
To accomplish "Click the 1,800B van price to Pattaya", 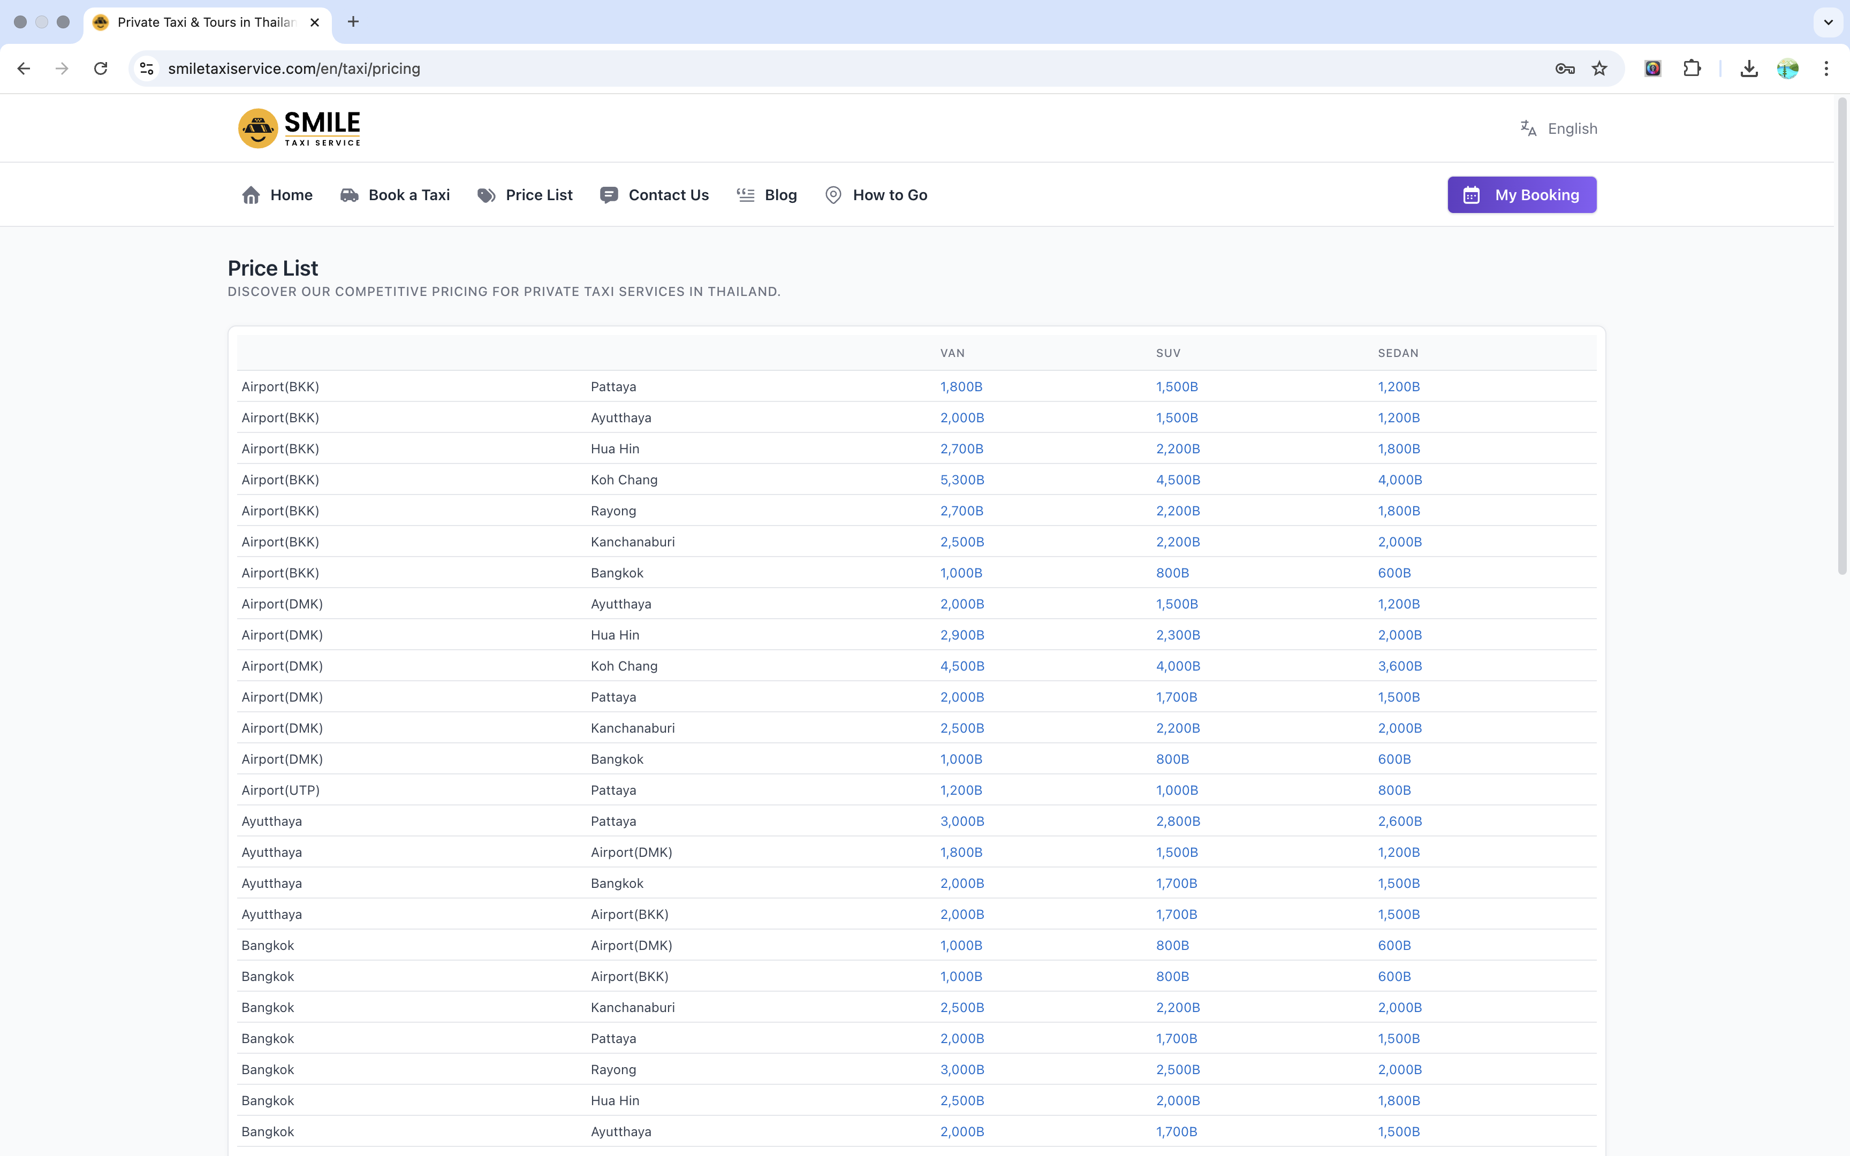I will tap(961, 387).
